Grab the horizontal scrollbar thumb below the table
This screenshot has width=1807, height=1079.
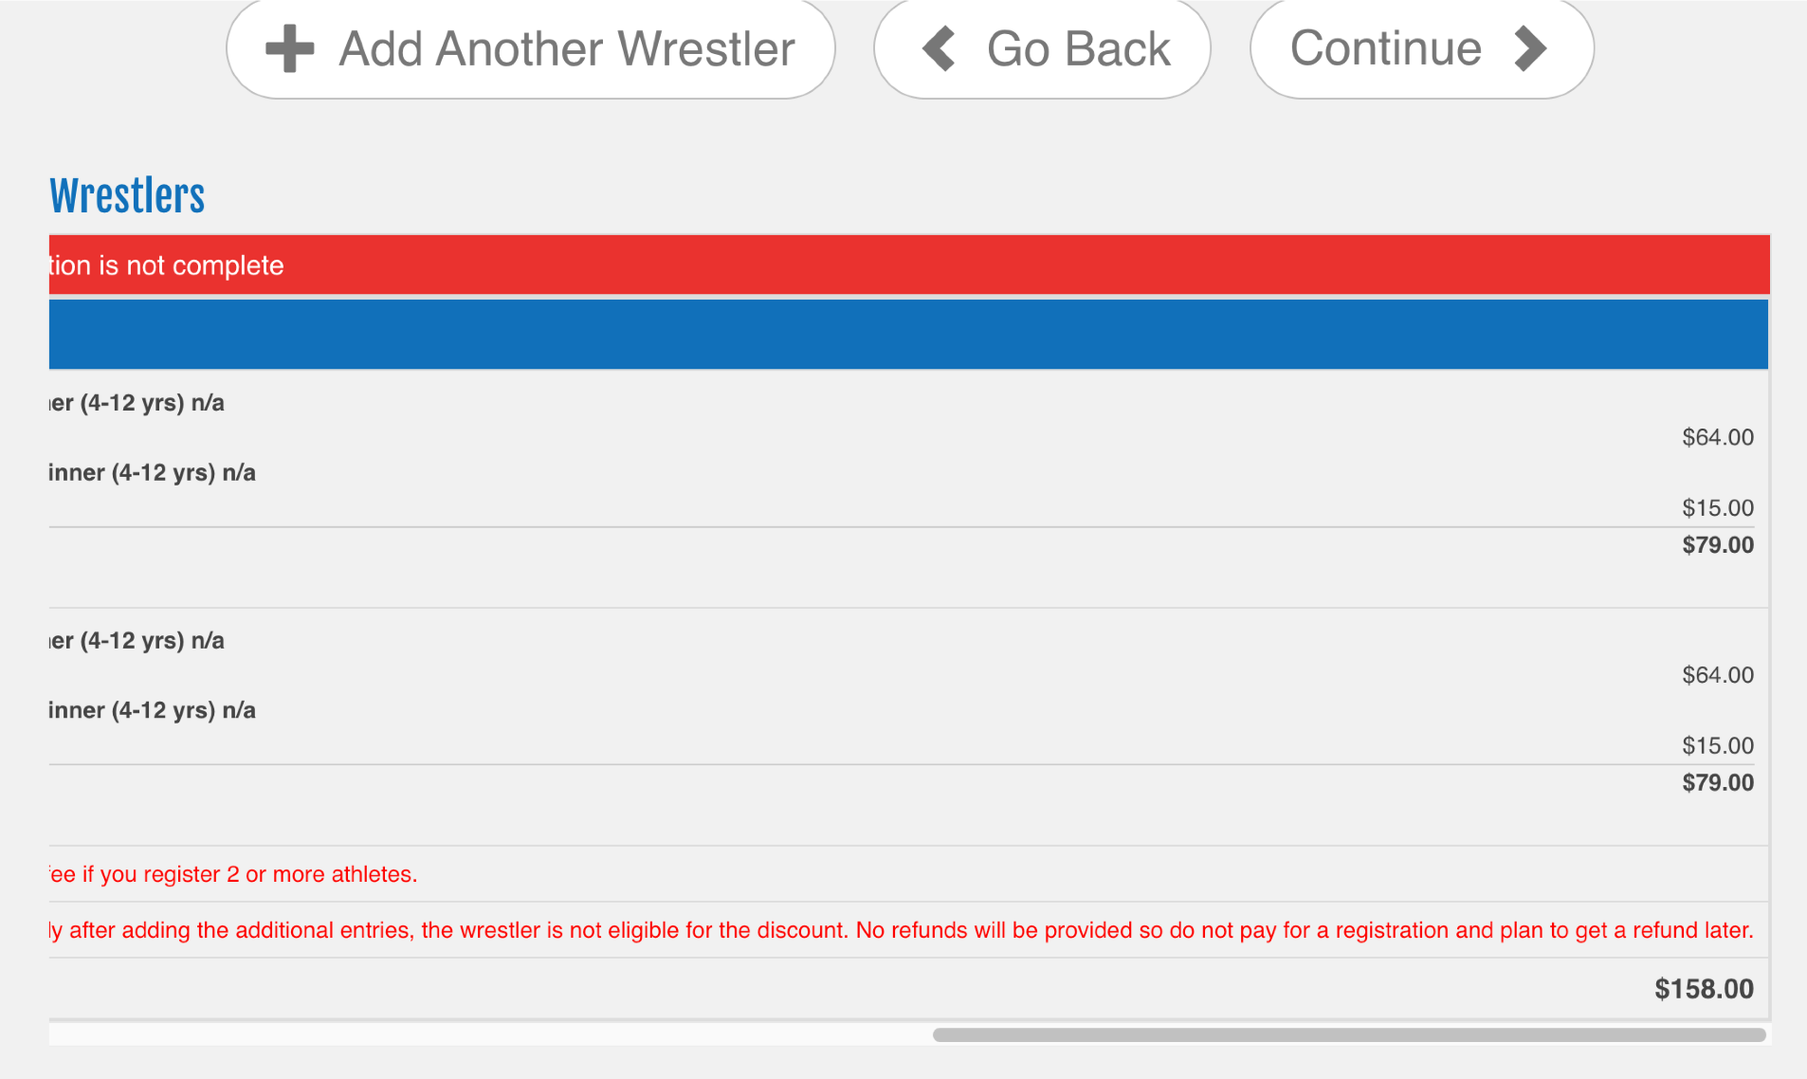(1348, 1035)
